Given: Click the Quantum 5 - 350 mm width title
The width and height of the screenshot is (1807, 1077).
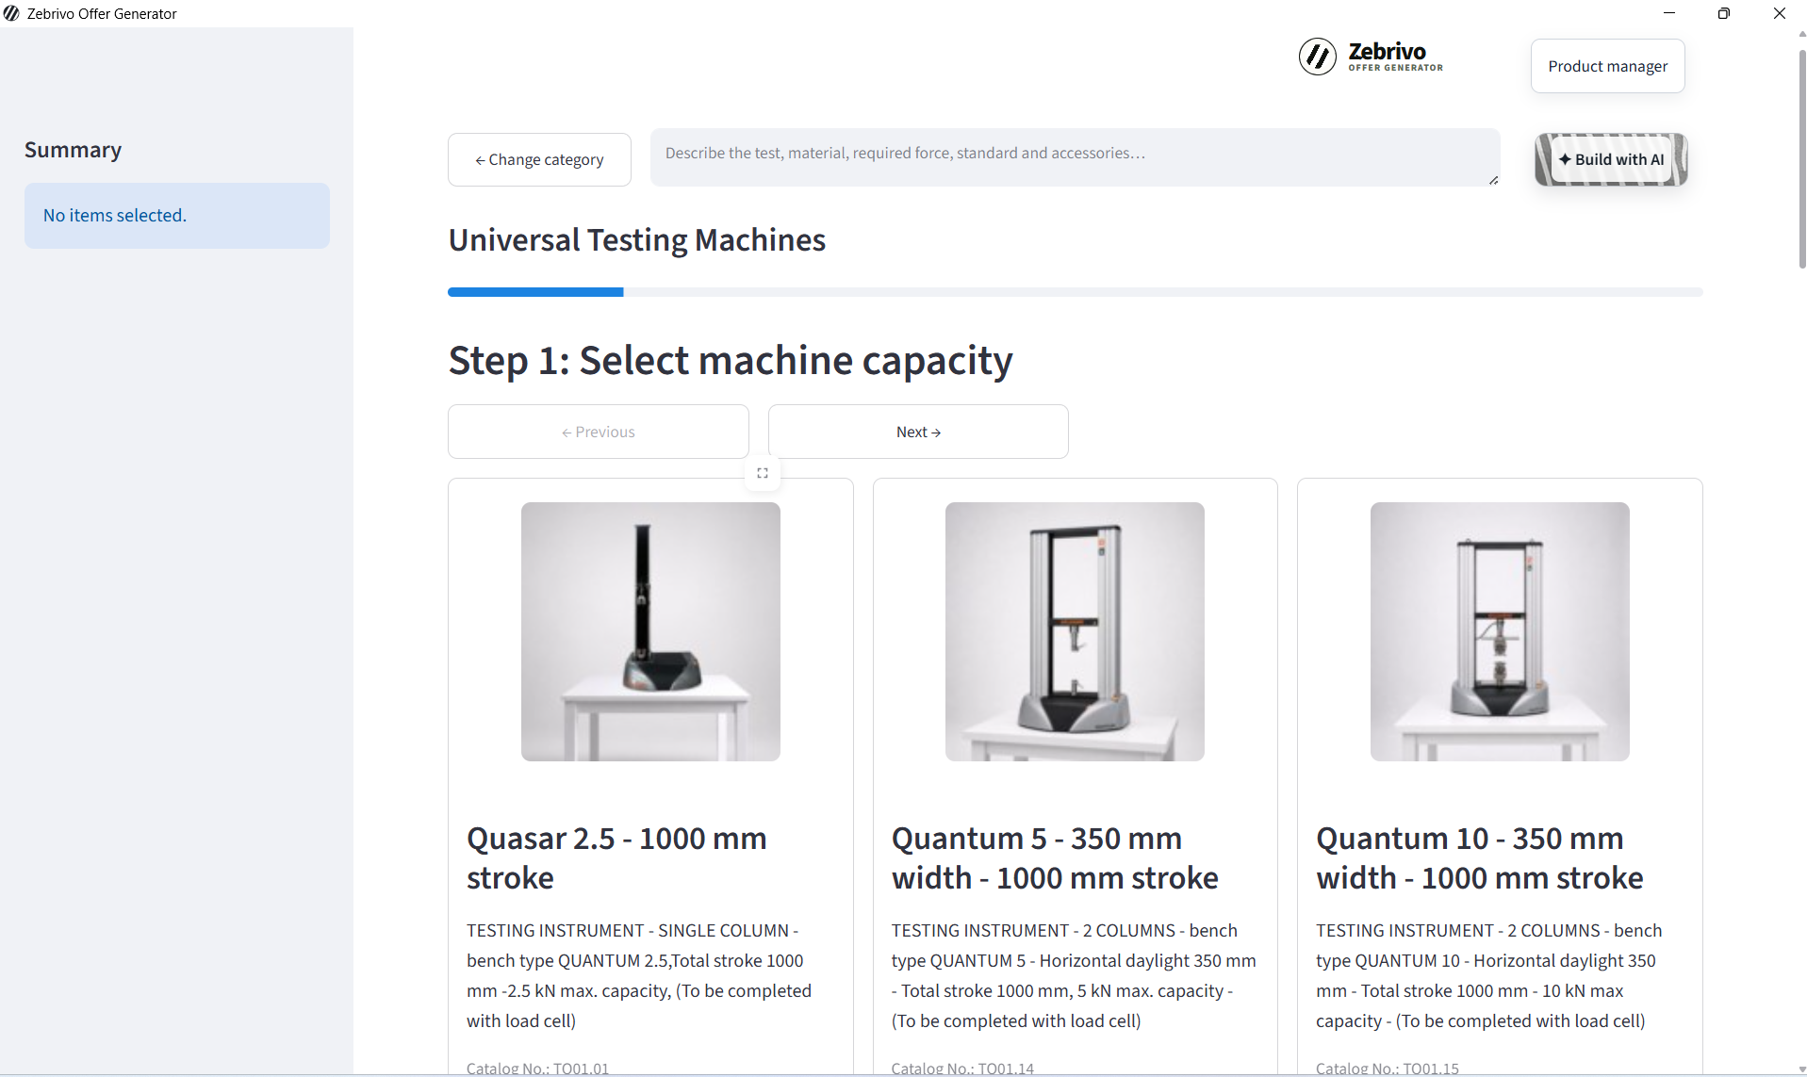Looking at the screenshot, I should point(1055,857).
